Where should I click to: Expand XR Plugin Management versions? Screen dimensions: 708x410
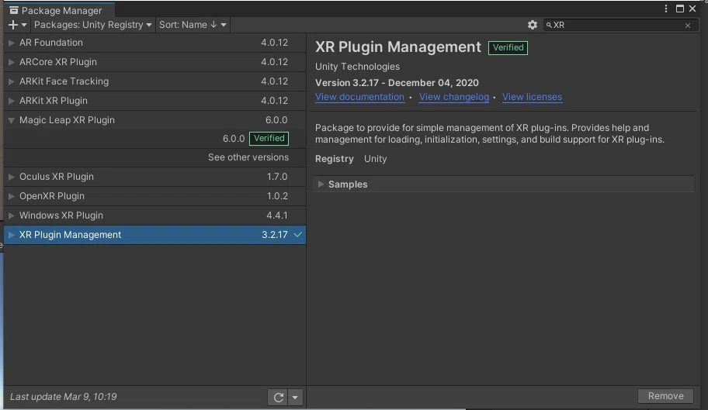click(12, 235)
